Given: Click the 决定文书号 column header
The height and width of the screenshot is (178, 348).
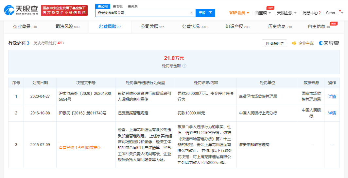Looking at the screenshot, I should 86,83.
